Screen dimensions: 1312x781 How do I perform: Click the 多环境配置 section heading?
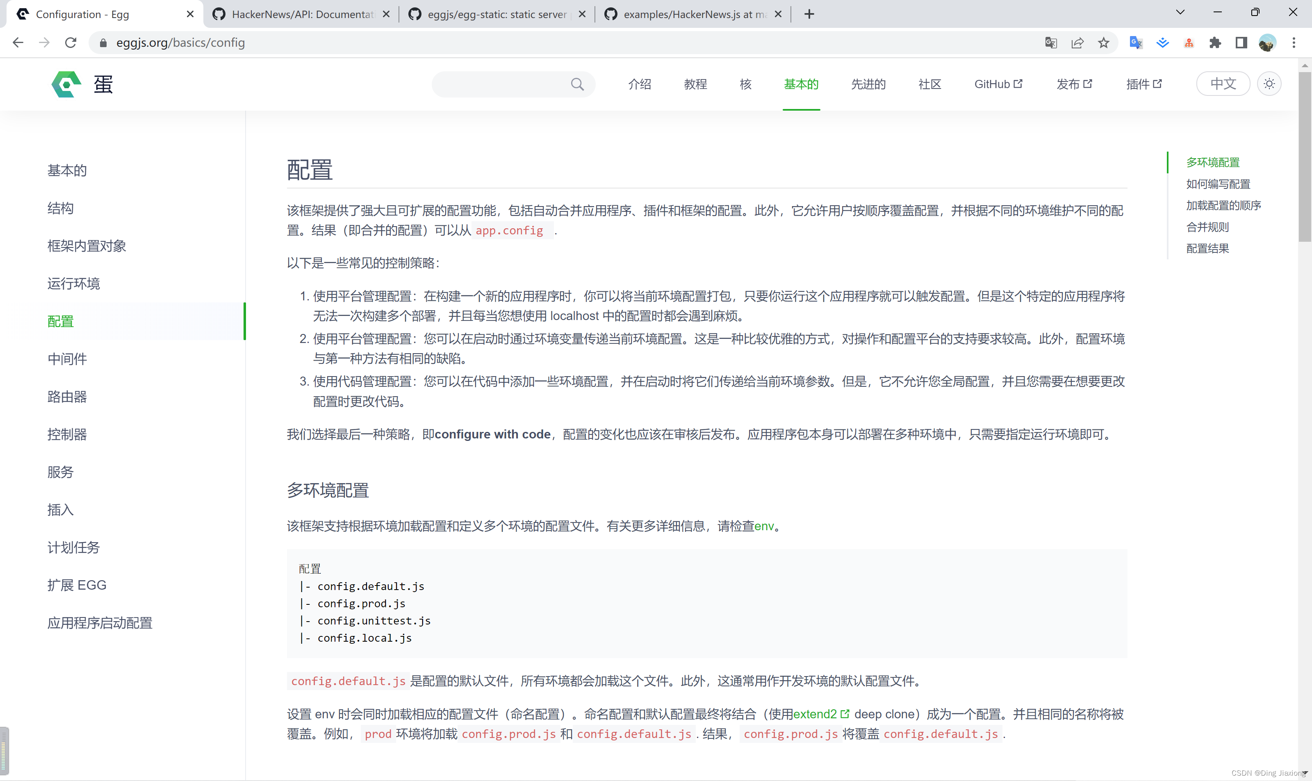pos(328,490)
